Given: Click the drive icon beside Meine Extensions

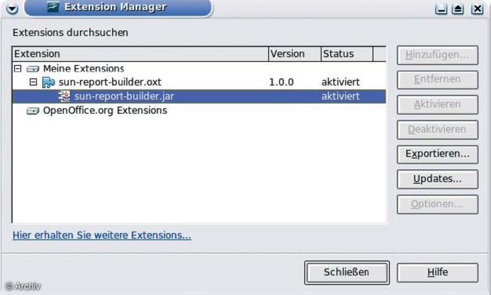Looking at the screenshot, I should click(33, 68).
